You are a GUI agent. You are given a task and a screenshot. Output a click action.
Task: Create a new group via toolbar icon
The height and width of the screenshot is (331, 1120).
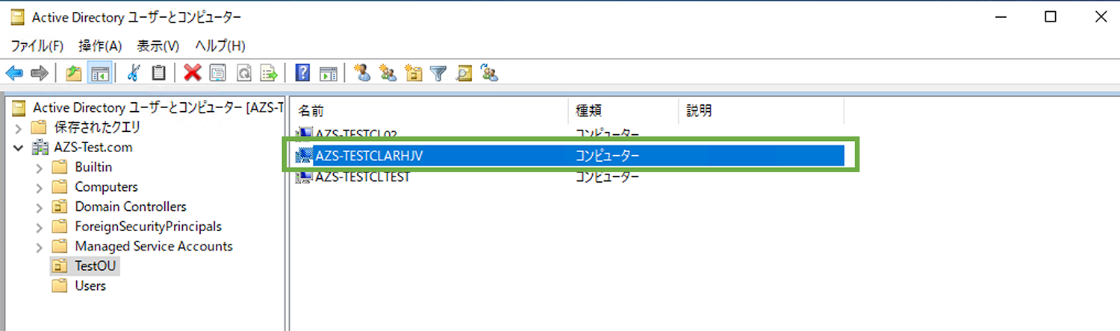[x=388, y=72]
